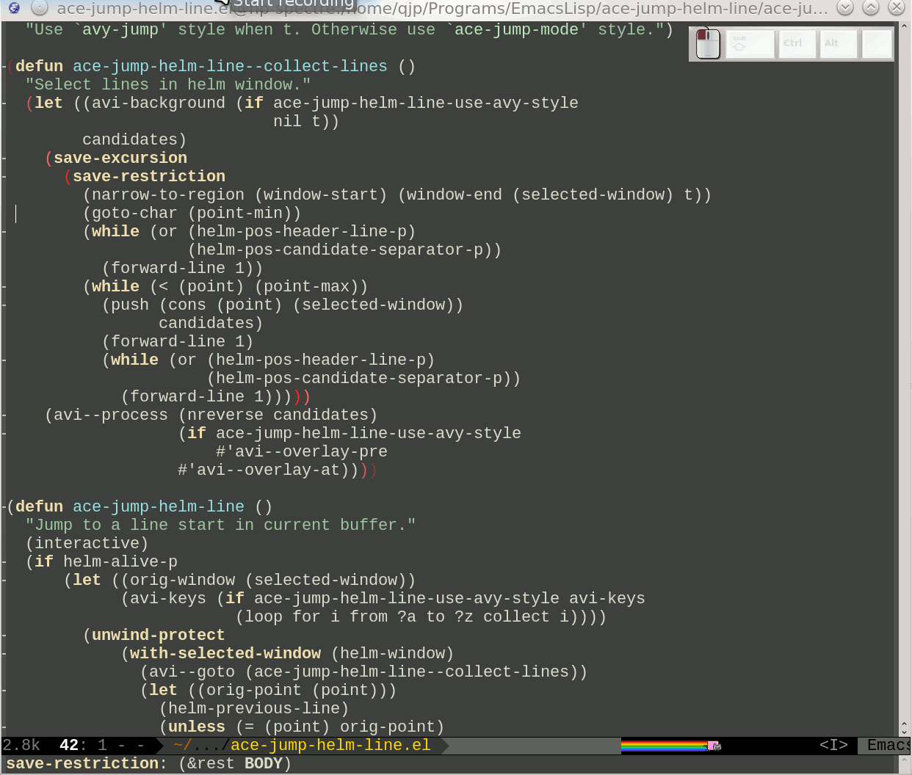
Task: Collapse the with-selected-window fold marker
Action: click(4, 654)
